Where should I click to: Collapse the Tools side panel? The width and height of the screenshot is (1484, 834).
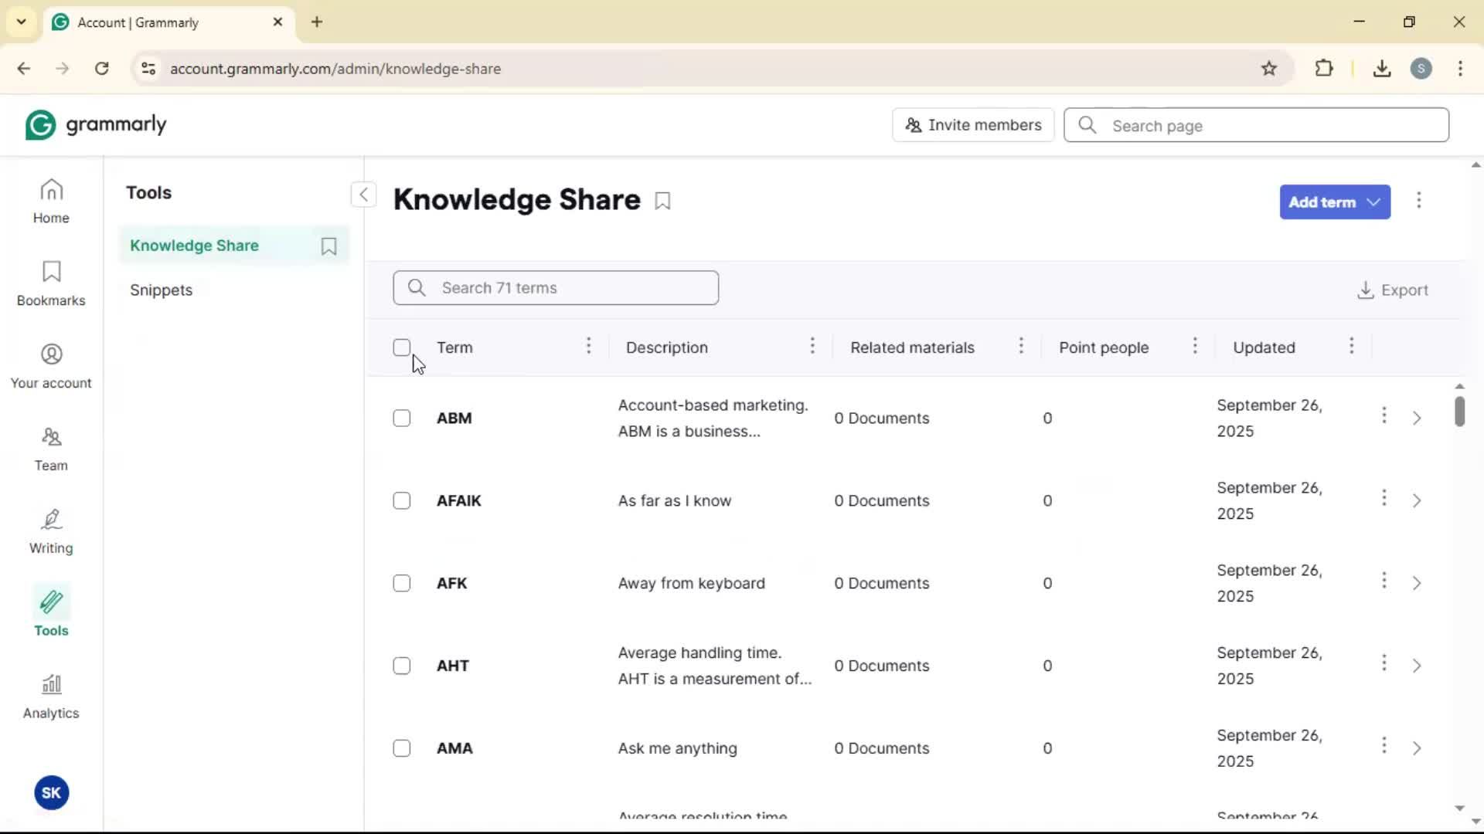tap(363, 194)
